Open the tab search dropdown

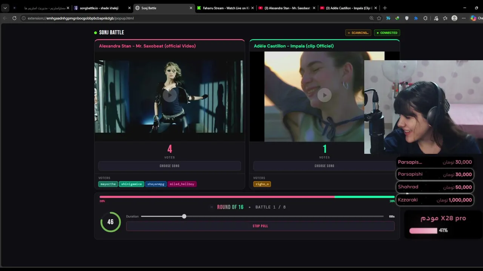5,8
